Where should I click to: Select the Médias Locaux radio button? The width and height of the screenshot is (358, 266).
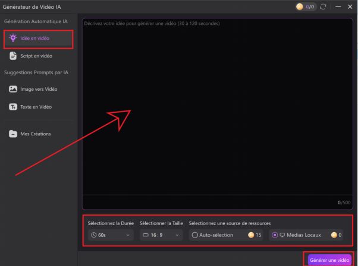pos(274,235)
